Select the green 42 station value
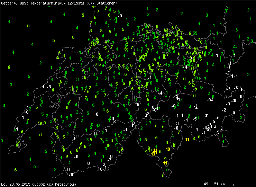This screenshot has height=187, width=256. click(103, 91)
